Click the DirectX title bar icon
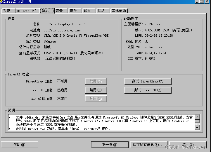Screen dimensions: 211x152 1,2
